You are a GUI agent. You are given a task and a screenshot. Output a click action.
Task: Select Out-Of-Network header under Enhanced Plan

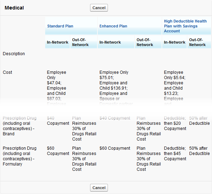coord(145,42)
